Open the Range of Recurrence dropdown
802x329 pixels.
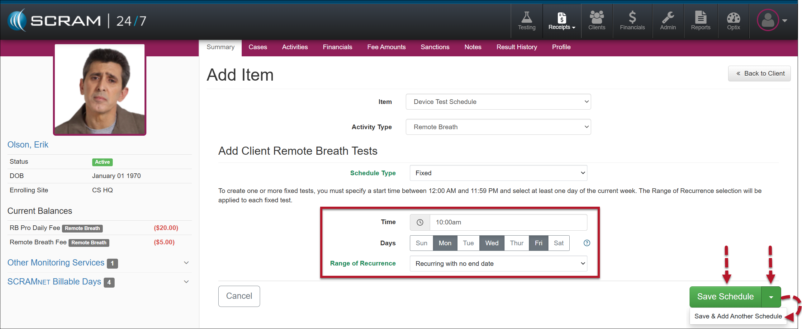tap(498, 264)
